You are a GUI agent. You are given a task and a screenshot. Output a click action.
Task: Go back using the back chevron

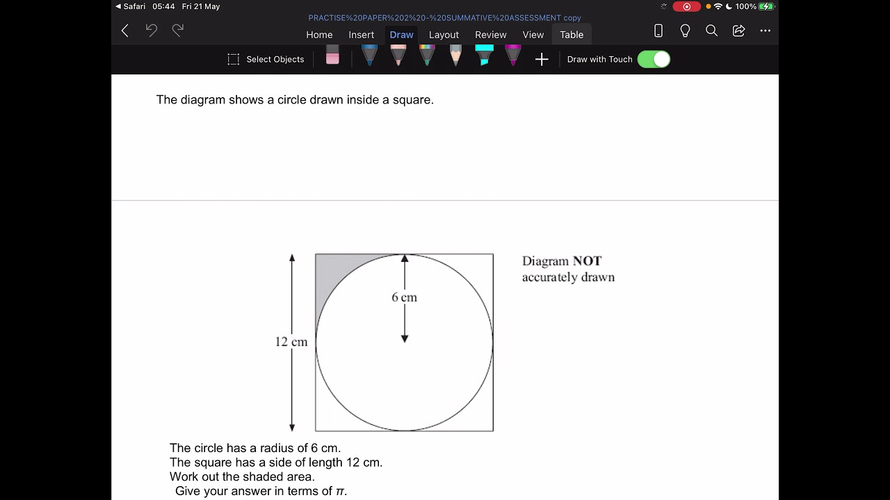(125, 31)
